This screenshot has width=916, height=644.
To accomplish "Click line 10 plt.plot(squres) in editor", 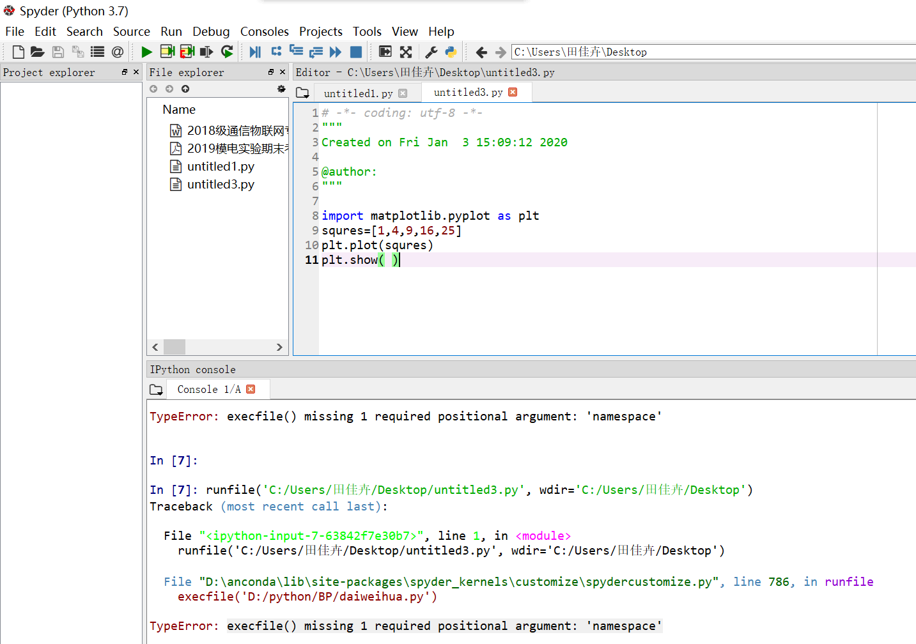I will point(377,245).
